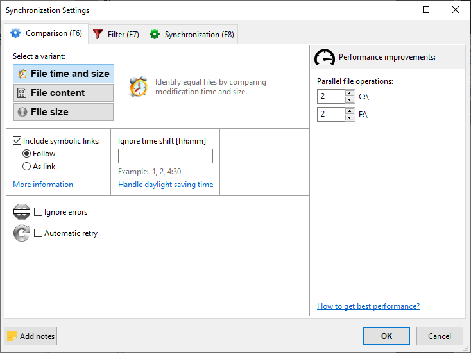Image resolution: width=471 pixels, height=353 pixels.
Task: Uncheck Include symbolic links
Action: (x=17, y=141)
